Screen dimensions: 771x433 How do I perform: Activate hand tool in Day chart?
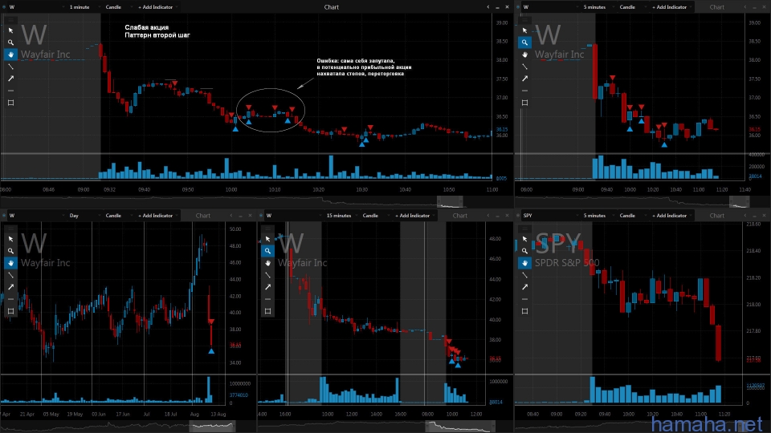(x=10, y=263)
